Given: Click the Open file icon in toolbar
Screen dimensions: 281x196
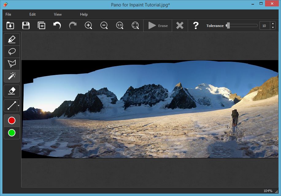Looking at the screenshot, I should coord(10,26).
